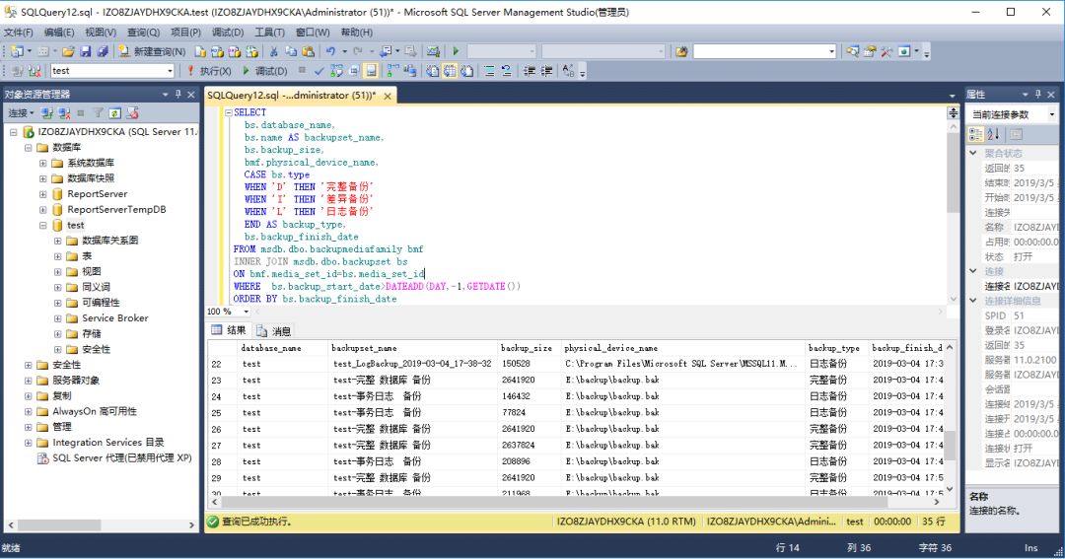Click the Open File folder icon
Viewport: 1065px width, 559px height.
click(x=69, y=51)
